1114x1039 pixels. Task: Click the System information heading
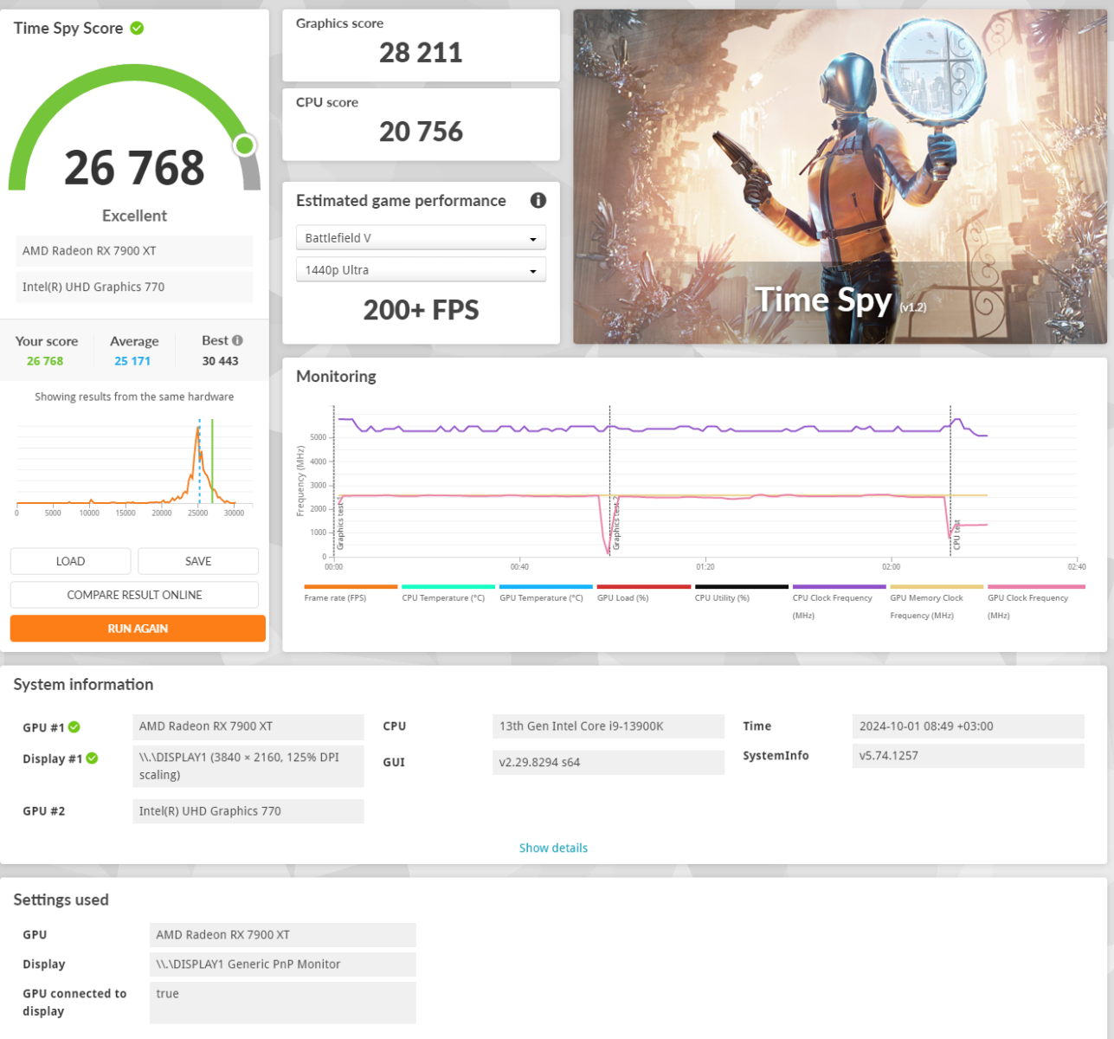[83, 684]
